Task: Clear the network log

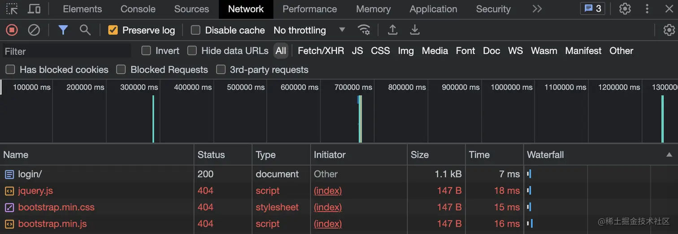Action: [x=34, y=30]
